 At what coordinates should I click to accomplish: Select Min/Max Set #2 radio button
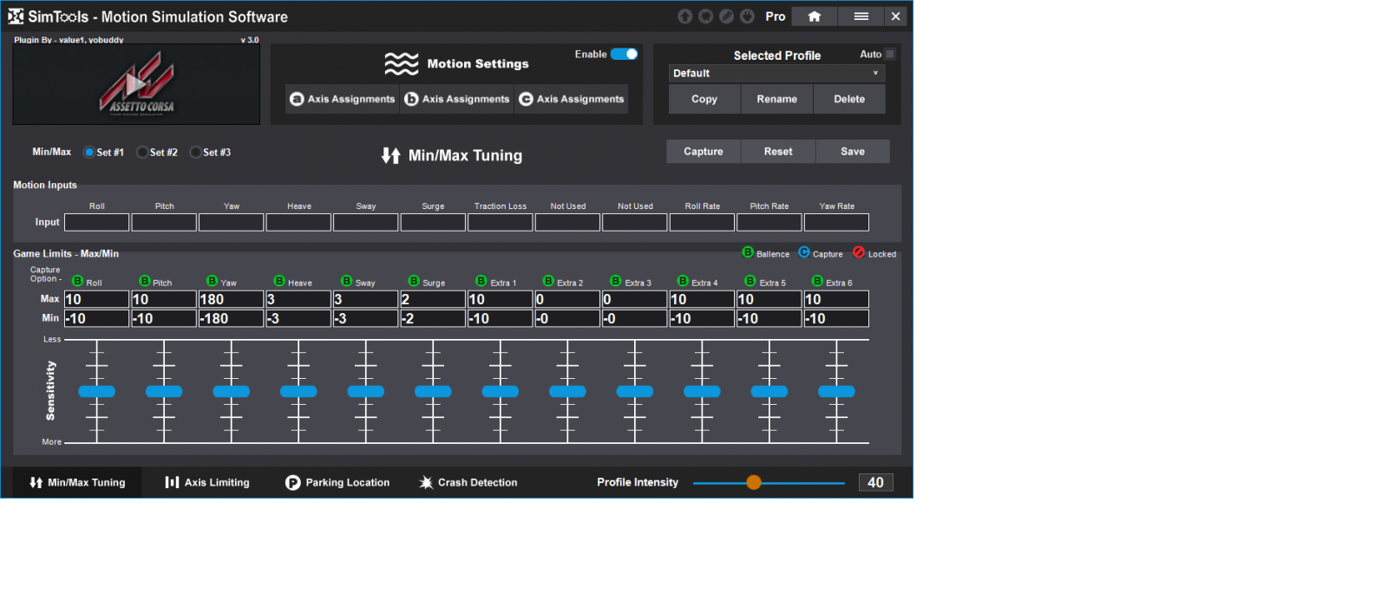(142, 153)
